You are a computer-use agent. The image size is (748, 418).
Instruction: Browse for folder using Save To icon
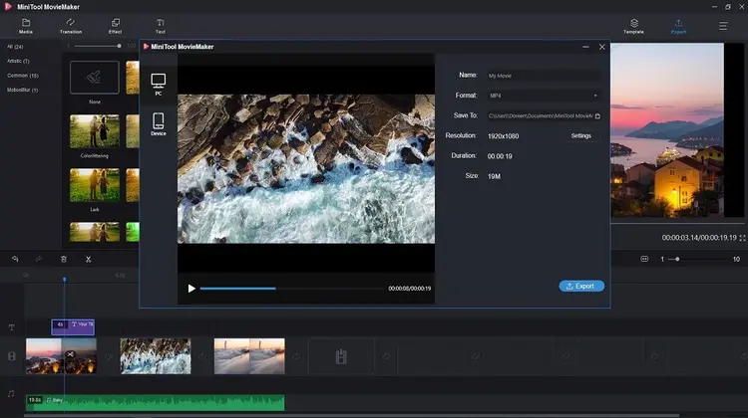point(597,115)
